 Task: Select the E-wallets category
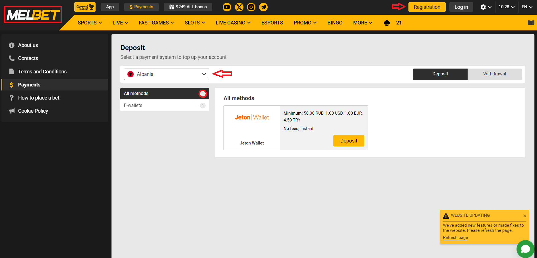tap(165, 106)
